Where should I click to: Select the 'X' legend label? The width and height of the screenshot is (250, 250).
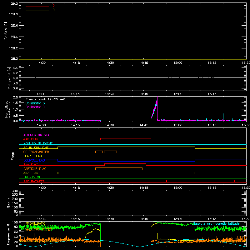(x=54, y=6)
